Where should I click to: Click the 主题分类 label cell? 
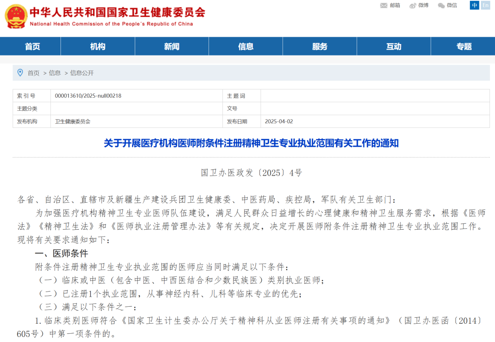click(32, 109)
